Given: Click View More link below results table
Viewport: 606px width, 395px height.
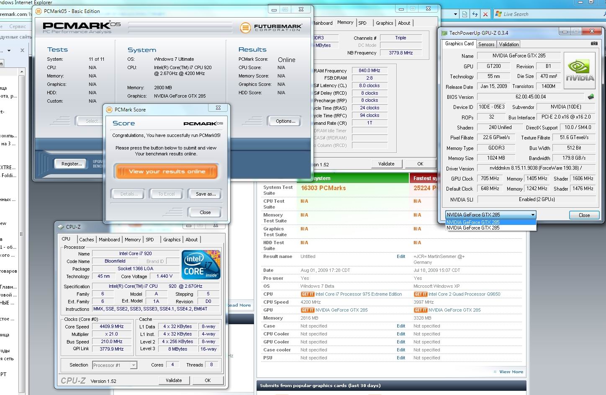Looking at the screenshot, I should [x=511, y=372].
